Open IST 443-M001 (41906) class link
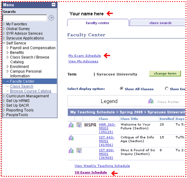 click(107, 141)
